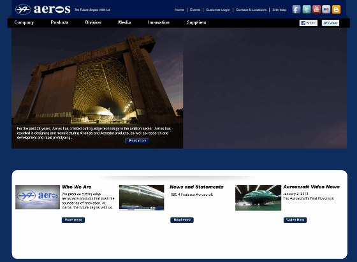
Task: Click the green Aeroscraft video thumbnail
Action: click(258, 198)
